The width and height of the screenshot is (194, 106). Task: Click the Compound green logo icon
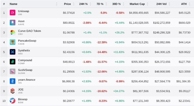click(x=12, y=62)
